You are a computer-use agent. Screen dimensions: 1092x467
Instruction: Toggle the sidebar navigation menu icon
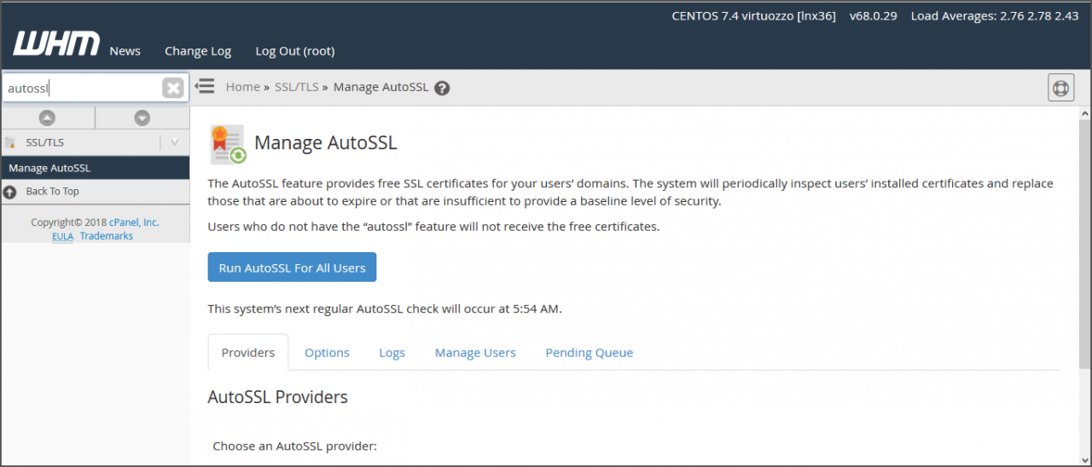pos(205,86)
